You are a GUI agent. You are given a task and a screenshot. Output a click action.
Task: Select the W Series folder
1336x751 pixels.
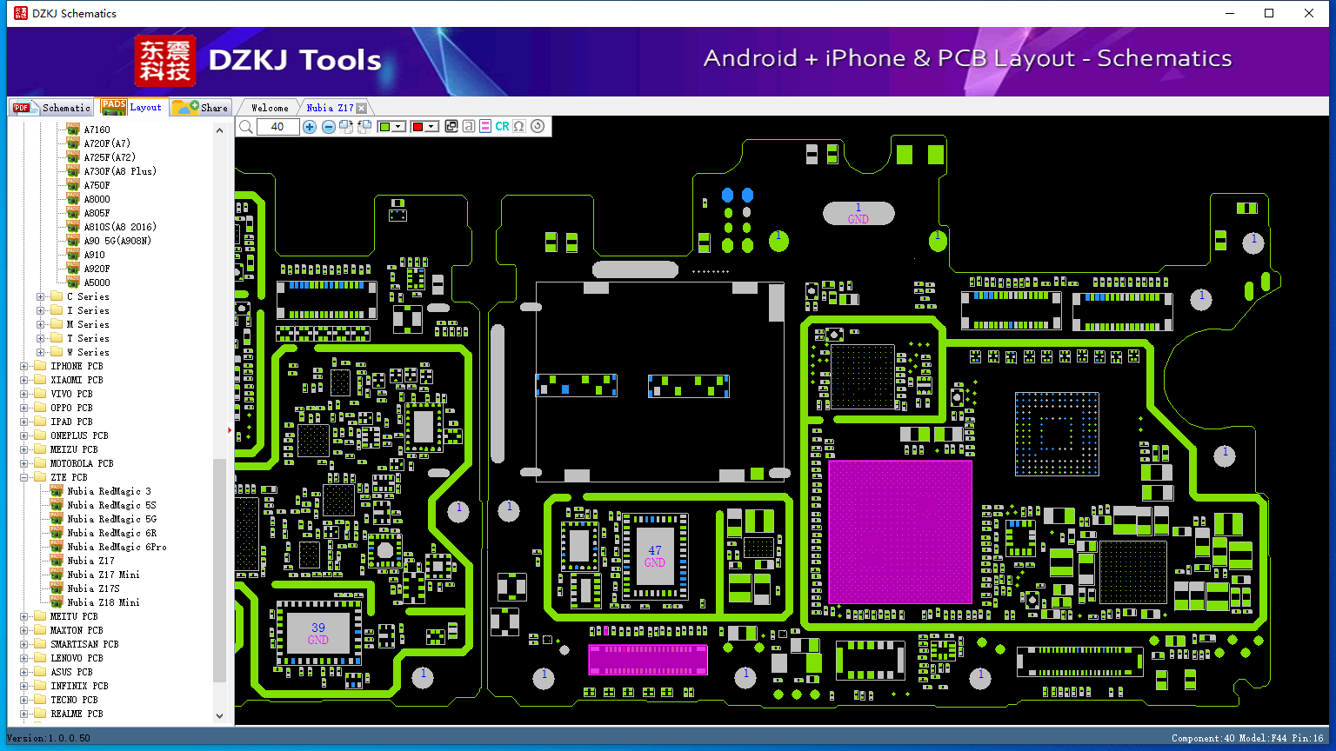(x=88, y=352)
